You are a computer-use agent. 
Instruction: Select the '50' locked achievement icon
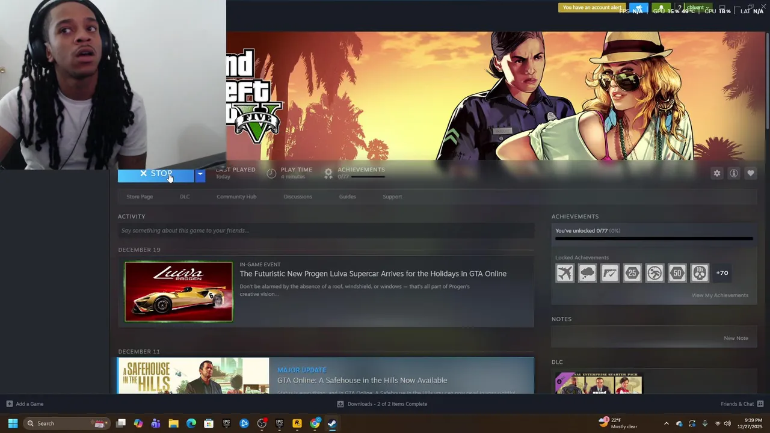pos(677,273)
